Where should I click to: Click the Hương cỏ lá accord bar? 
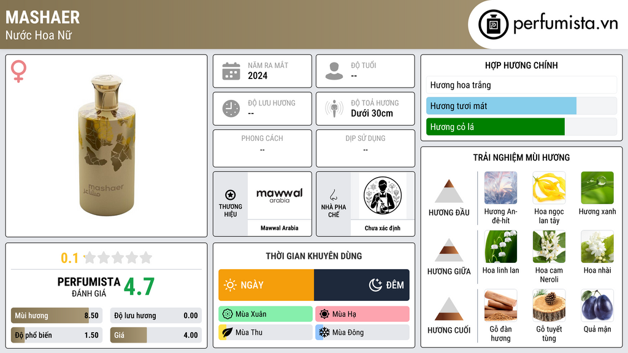(x=521, y=127)
